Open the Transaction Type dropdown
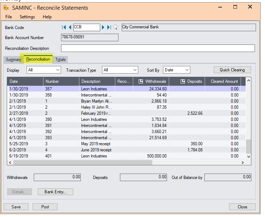 pos(134,70)
